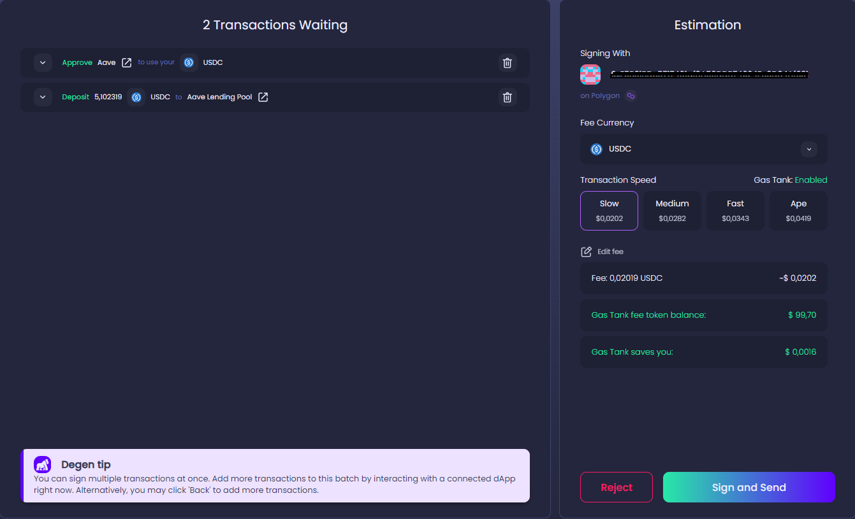The width and height of the screenshot is (855, 519).
Task: Open the Fee Currency USDC dropdown
Action: 704,149
